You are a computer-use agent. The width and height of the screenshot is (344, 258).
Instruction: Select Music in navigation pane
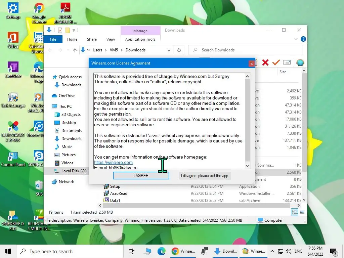(67, 147)
